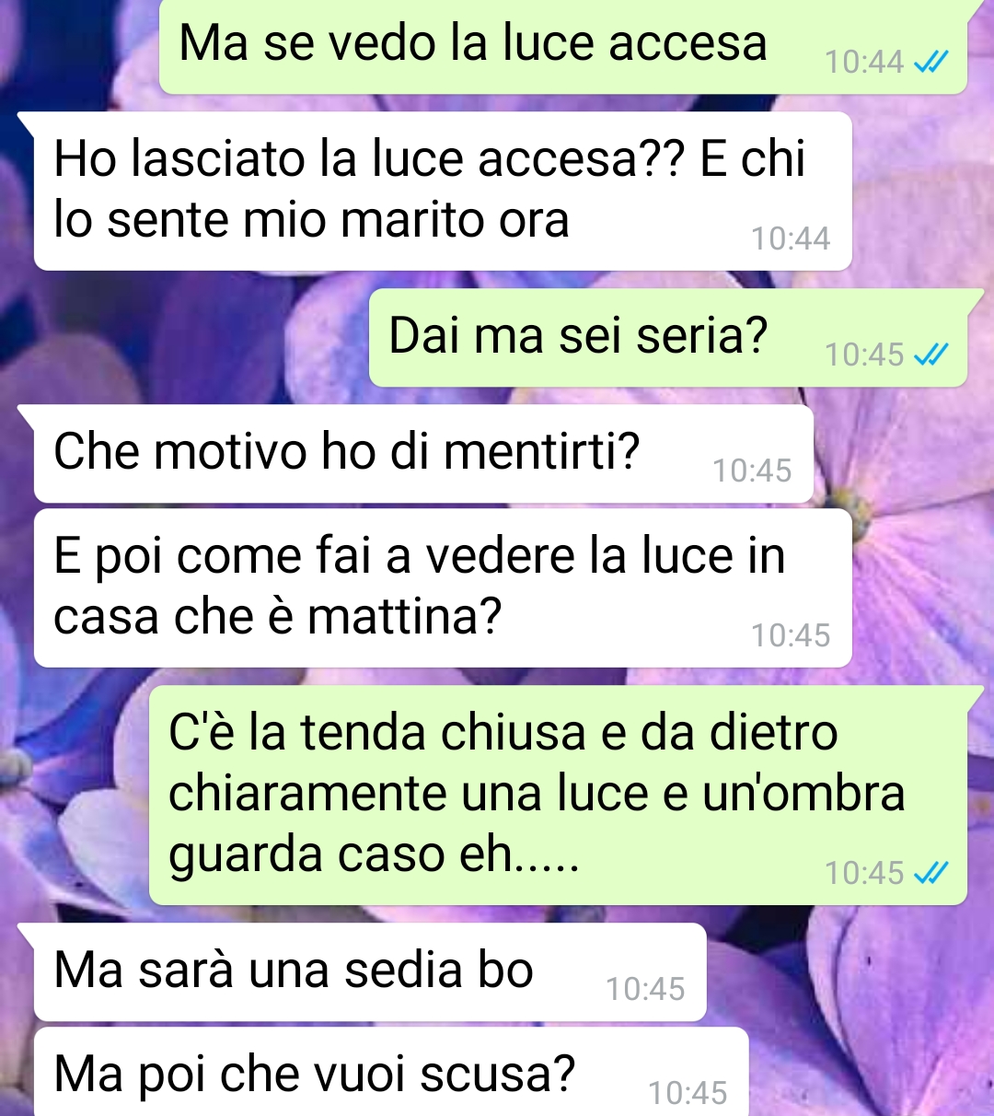Tap the 'Dai ma sei seria?' bubble
The image size is (994, 1116).
(668, 337)
